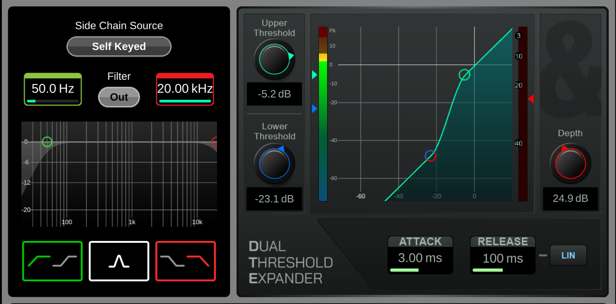
Task: Click the Filter label text
Action: pyautogui.click(x=119, y=76)
